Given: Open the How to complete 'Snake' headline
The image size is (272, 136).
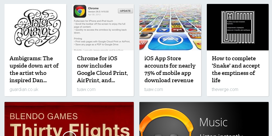Looking at the screenshot, I should [x=236, y=69].
